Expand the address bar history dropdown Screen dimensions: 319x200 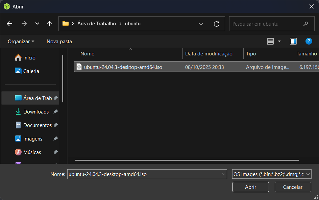(201, 24)
